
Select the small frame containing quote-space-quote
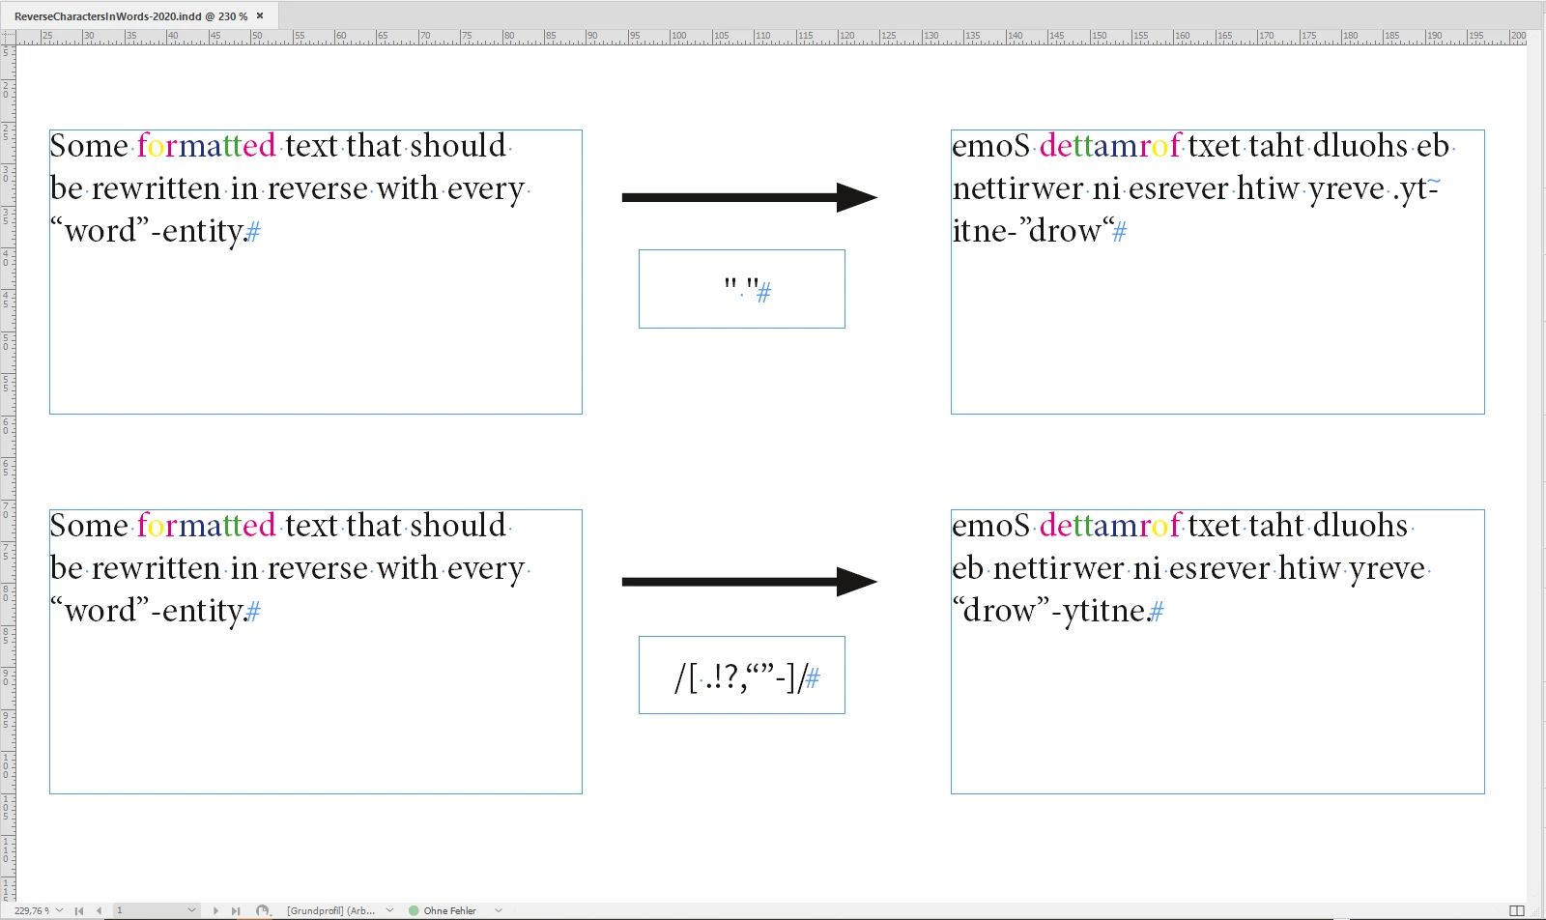pos(742,289)
